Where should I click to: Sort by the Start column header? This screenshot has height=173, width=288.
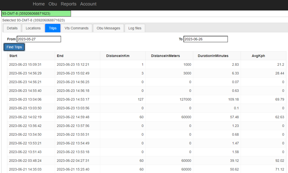pos(13,56)
